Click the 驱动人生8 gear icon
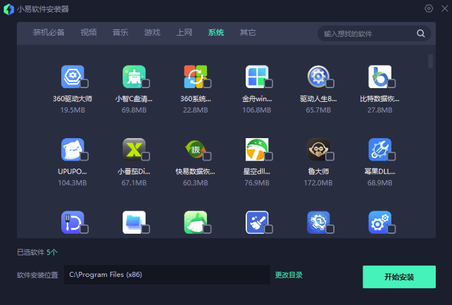Viewport: 452px width, 305px height. pyautogui.click(x=318, y=77)
